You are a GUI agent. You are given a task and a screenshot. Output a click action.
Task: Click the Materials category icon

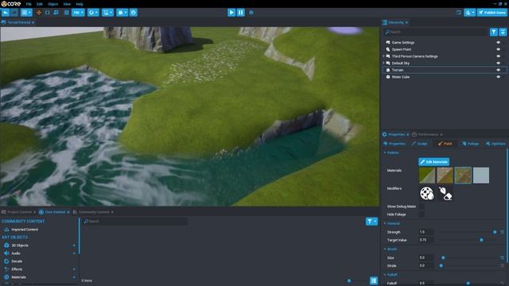(x=6, y=277)
